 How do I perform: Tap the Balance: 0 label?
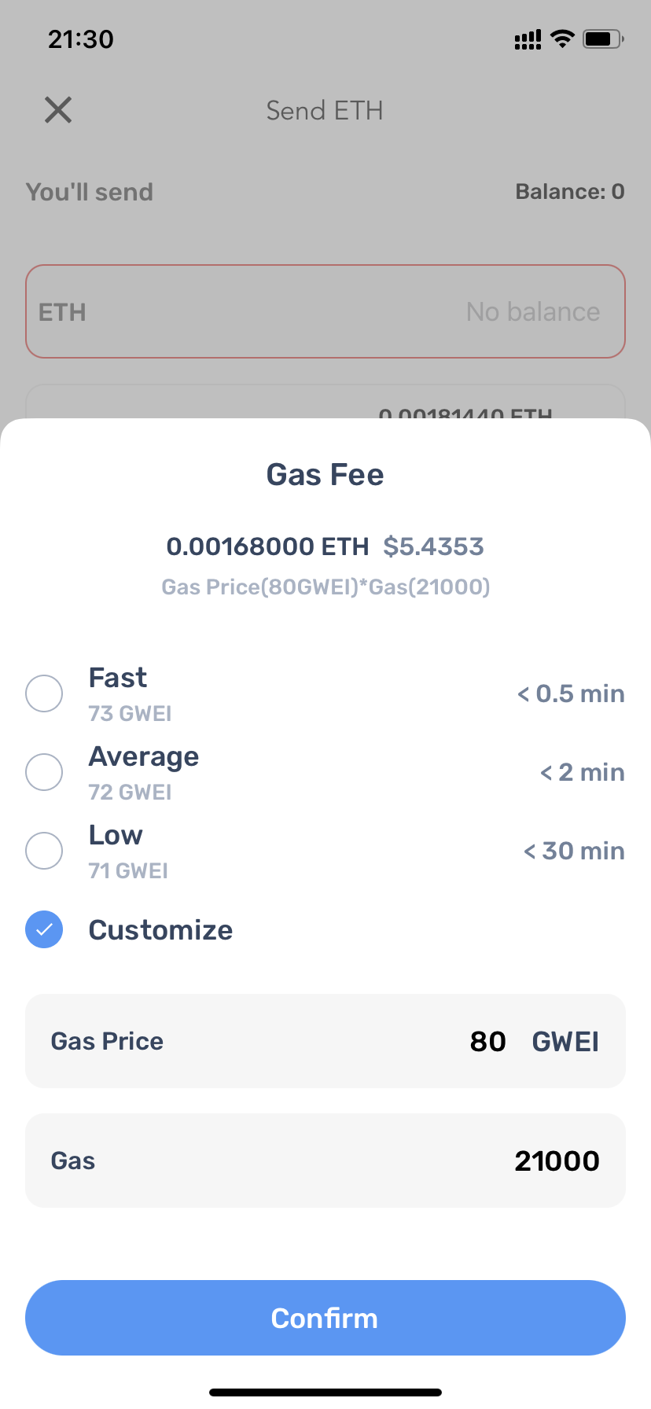point(569,192)
